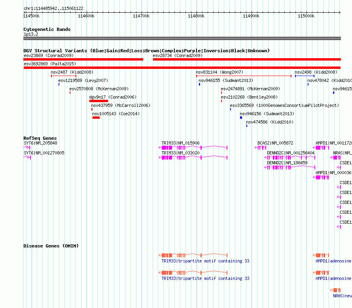Click the gene model under TRIM33|NM_015906
The width and height of the screenshot is (352, 308).
pyautogui.click(x=193, y=148)
